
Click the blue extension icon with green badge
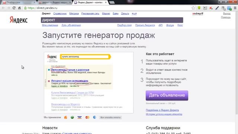[229, 8]
